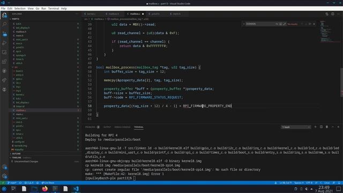Open the Search view in activity bar
The image size is (343, 193).
pos(4,24)
